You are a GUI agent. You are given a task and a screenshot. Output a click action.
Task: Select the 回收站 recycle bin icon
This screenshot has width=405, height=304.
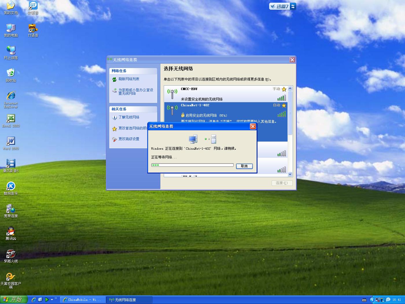click(11, 76)
